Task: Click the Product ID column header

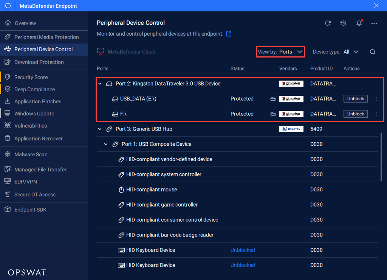Action: point(321,68)
